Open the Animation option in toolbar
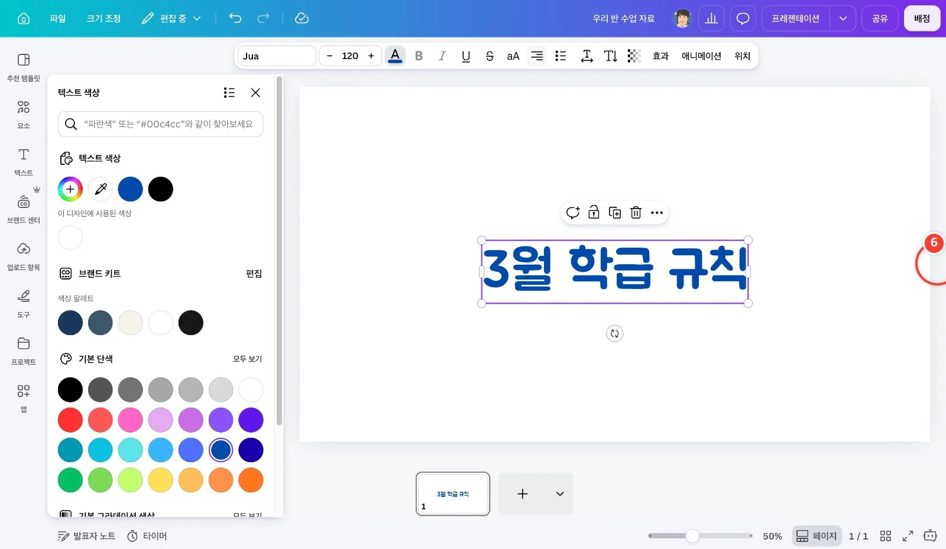946x549 pixels. pyautogui.click(x=701, y=56)
